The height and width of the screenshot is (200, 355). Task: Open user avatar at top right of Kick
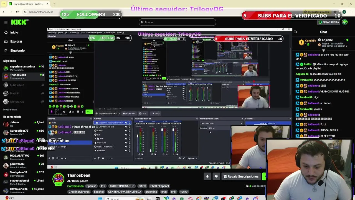click(345, 22)
